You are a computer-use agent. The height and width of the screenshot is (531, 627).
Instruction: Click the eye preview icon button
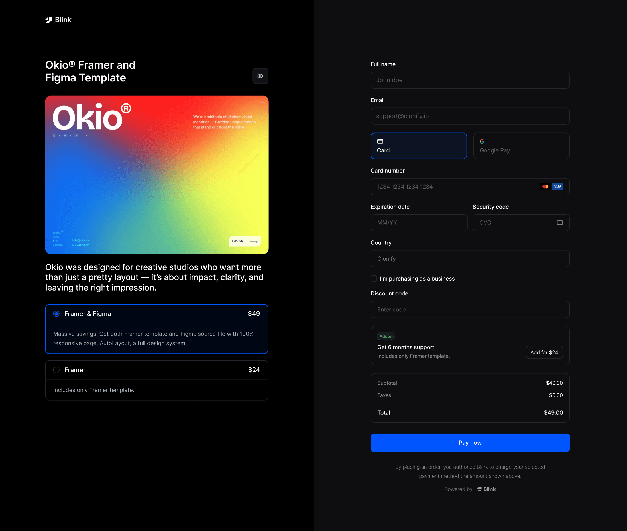pyautogui.click(x=260, y=76)
